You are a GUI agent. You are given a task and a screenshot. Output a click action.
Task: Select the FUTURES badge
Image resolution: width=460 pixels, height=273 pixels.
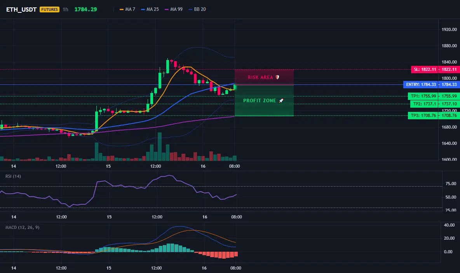click(50, 9)
